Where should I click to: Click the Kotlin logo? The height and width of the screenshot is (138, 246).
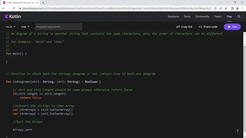pos(13,16)
